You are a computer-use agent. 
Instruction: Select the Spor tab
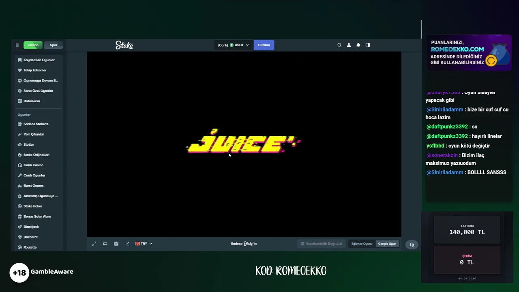coord(54,45)
